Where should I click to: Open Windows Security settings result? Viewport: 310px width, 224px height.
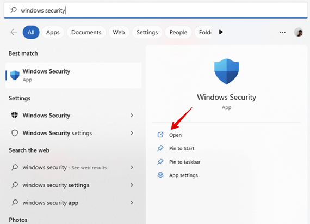(x=73, y=133)
